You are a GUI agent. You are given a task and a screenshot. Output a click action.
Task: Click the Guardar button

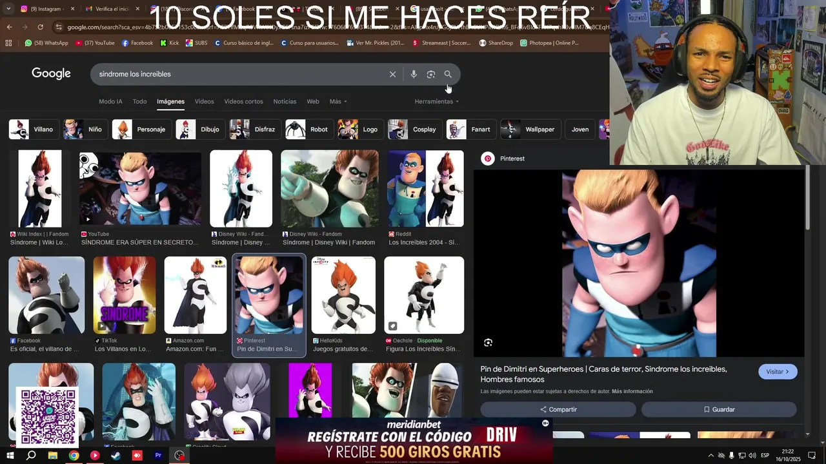[719, 409]
